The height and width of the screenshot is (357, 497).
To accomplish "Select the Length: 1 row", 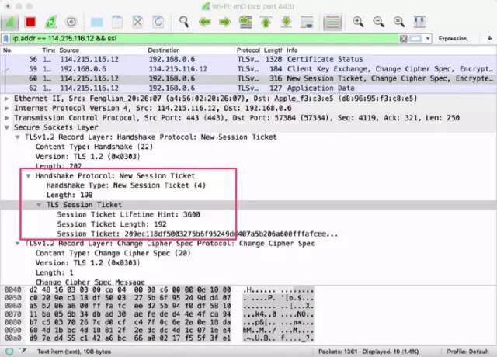I will point(54,272).
